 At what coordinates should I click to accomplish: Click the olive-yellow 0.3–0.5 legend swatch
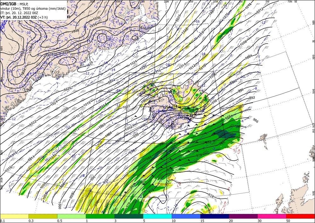point(43,216)
